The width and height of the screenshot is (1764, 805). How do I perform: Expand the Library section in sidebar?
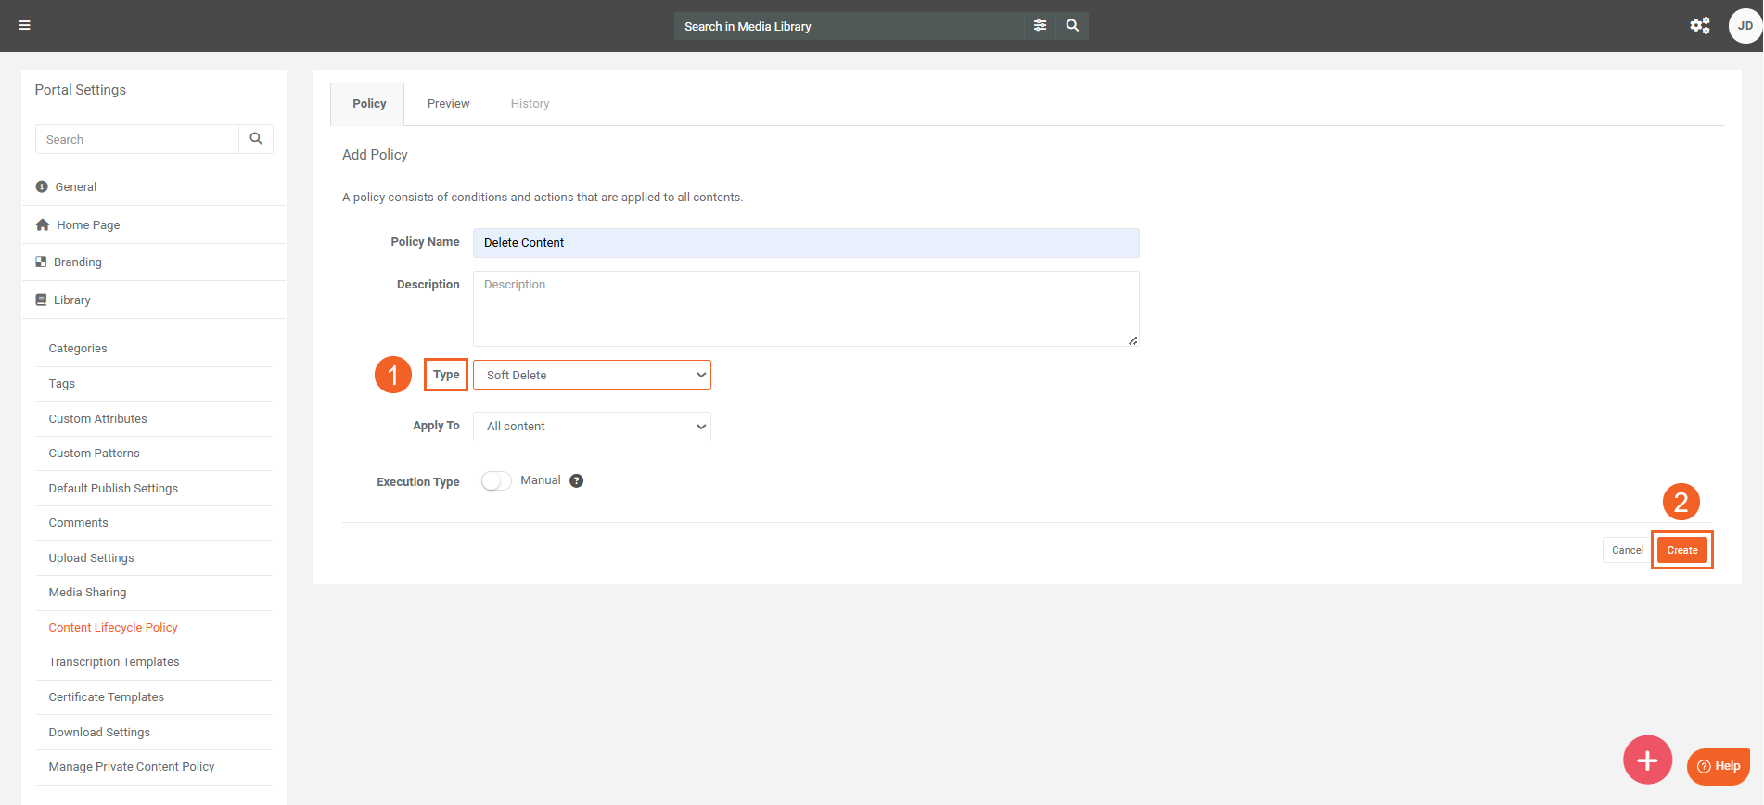pyautogui.click(x=72, y=300)
